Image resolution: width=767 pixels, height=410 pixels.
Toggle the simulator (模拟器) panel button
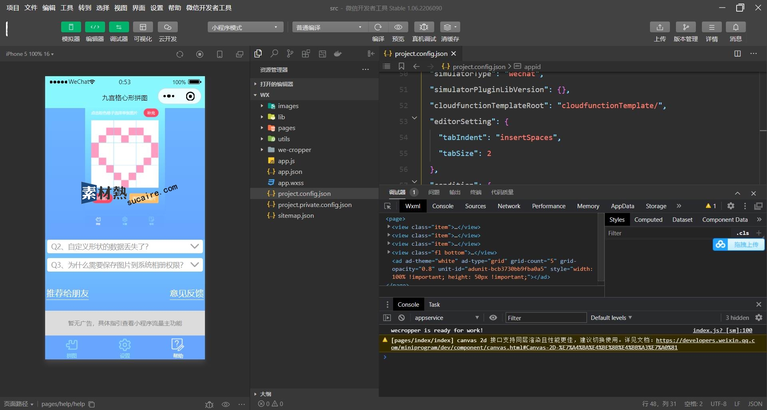[x=71, y=27]
